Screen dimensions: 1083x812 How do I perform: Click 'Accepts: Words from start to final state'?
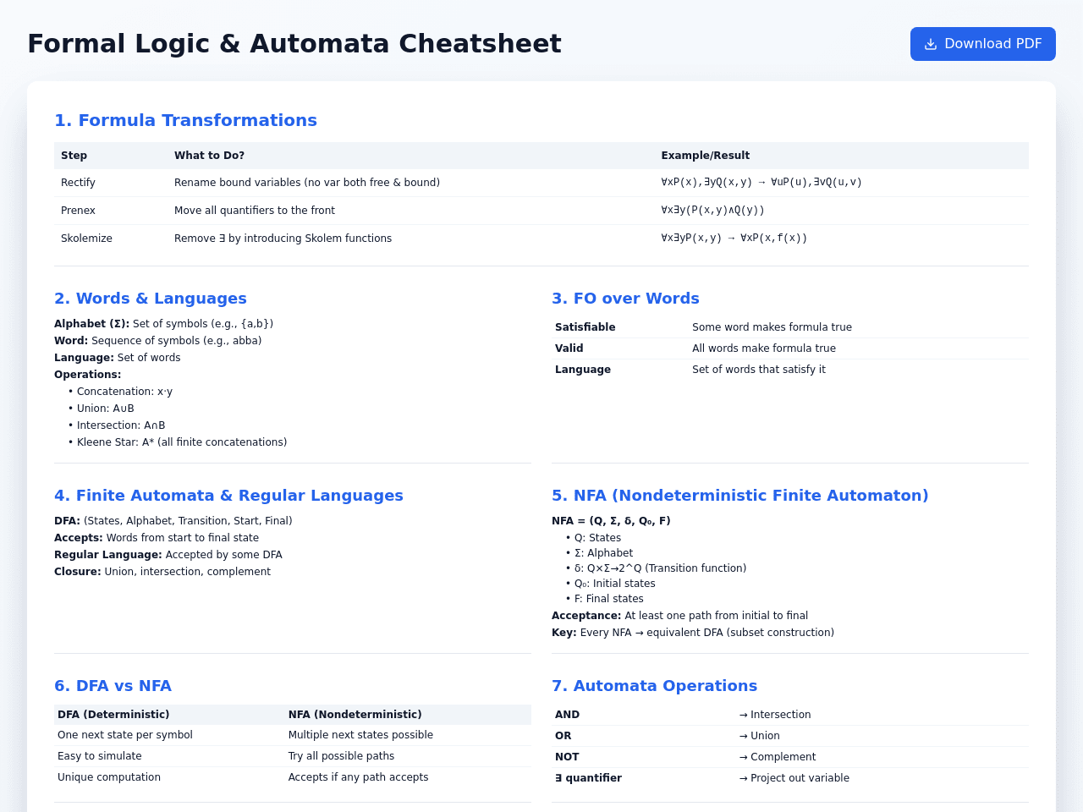tap(157, 538)
